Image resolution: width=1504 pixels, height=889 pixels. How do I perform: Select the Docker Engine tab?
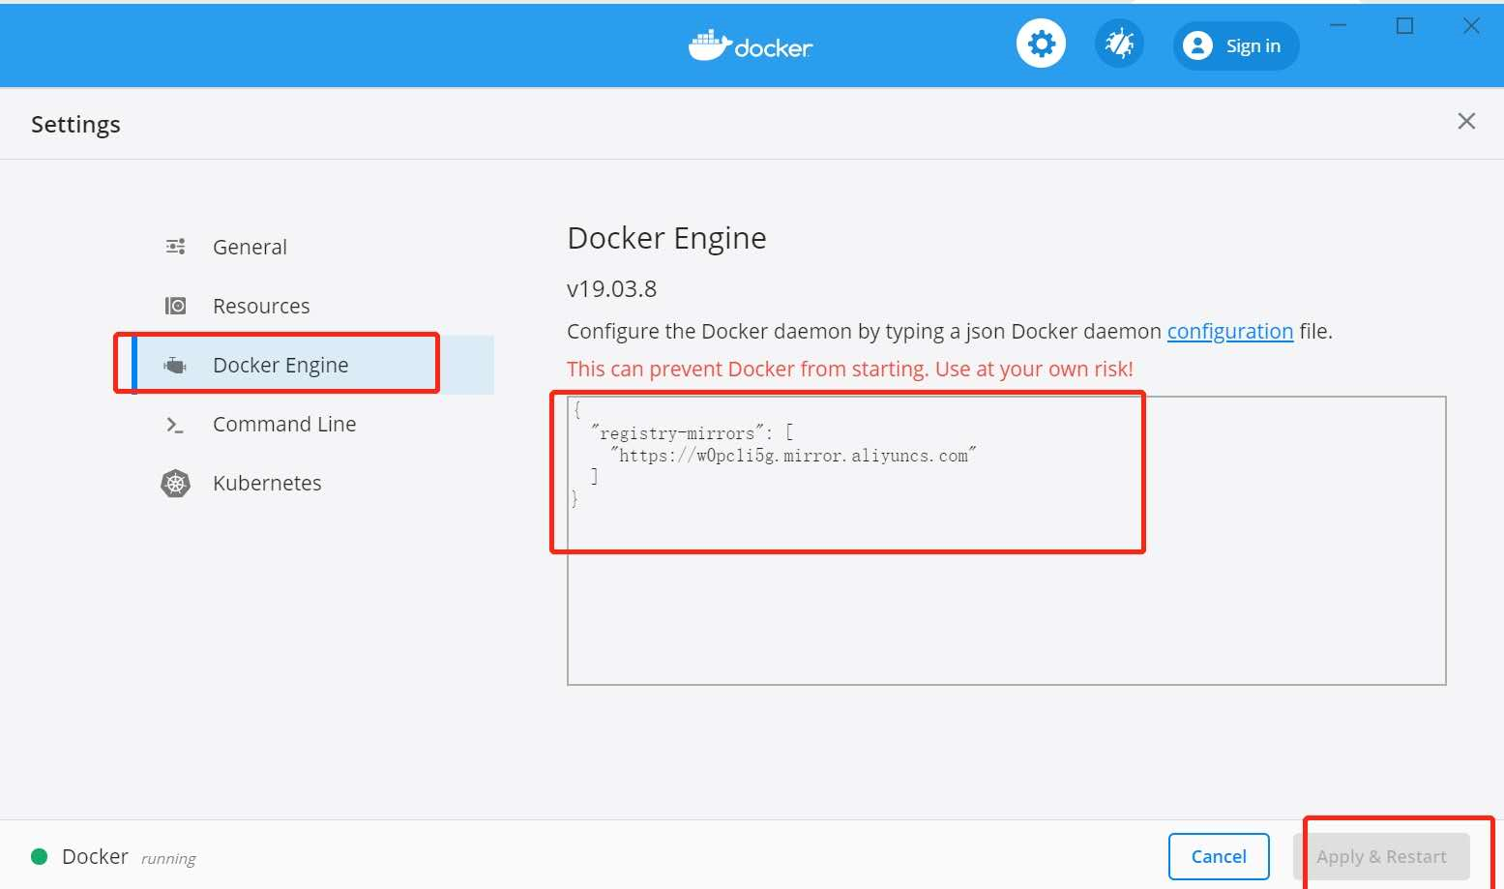(x=314, y=365)
